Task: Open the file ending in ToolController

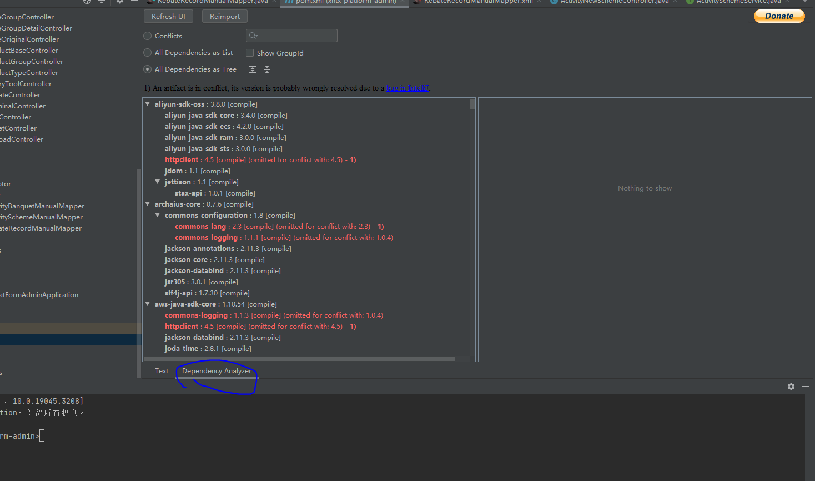Action: (x=26, y=84)
